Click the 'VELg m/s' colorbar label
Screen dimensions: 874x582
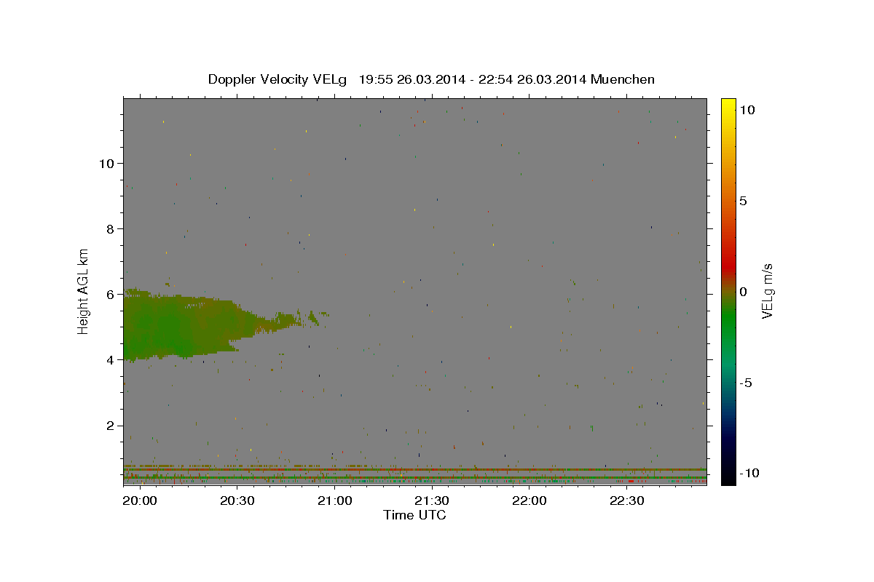coord(767,292)
